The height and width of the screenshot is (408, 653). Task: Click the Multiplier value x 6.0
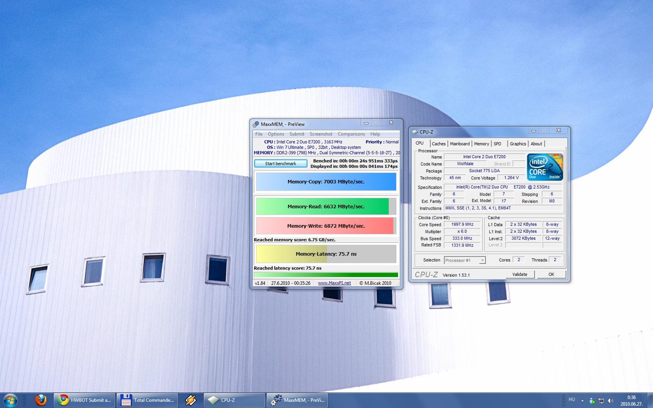(462, 231)
